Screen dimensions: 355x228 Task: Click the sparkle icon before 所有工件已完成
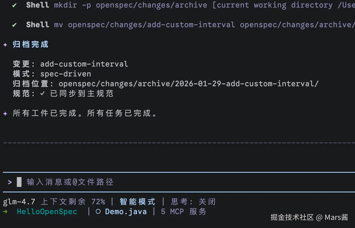(5, 113)
